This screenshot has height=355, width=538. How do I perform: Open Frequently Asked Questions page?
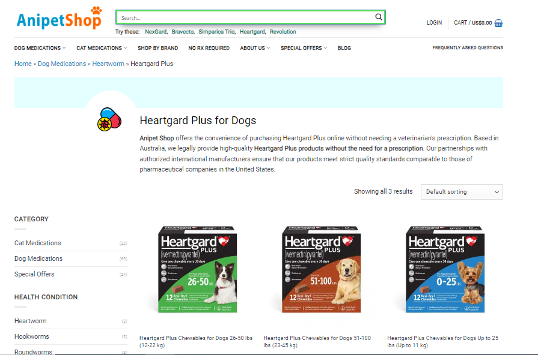click(468, 47)
